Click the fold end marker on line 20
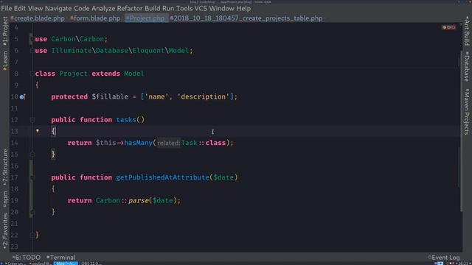Image resolution: width=472 pixels, height=265 pixels. [x=32, y=212]
